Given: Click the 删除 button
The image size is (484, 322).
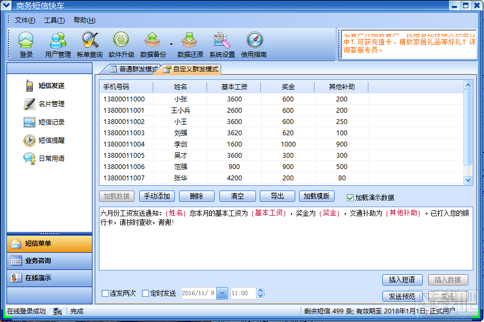Looking at the screenshot, I should (197, 196).
